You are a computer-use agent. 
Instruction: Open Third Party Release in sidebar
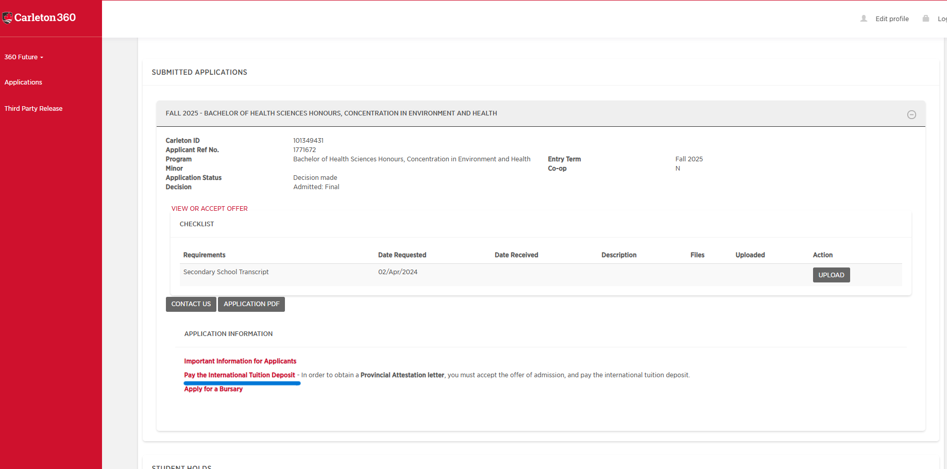coord(33,109)
